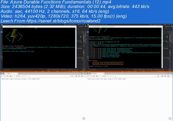Viewport: 173px width, 121px height.
Task: Click Edge back arrow in left frame
Action: 2,76
